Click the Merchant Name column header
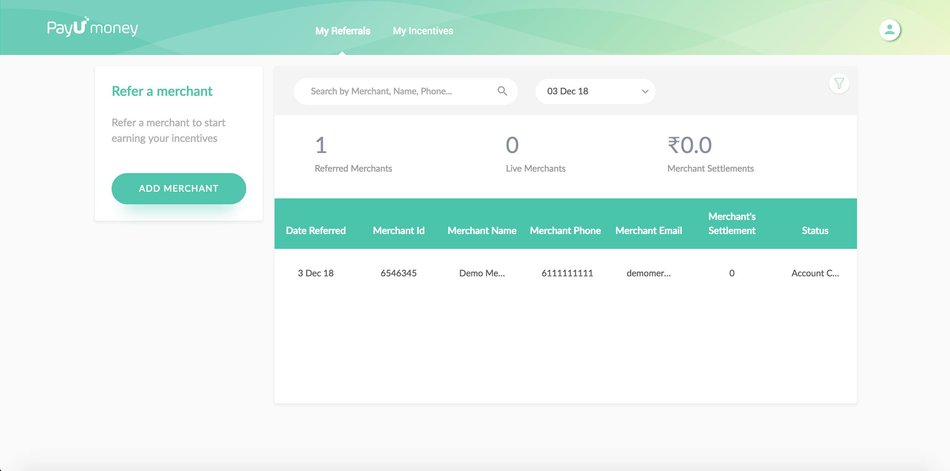Image resolution: width=950 pixels, height=471 pixels. [x=482, y=231]
